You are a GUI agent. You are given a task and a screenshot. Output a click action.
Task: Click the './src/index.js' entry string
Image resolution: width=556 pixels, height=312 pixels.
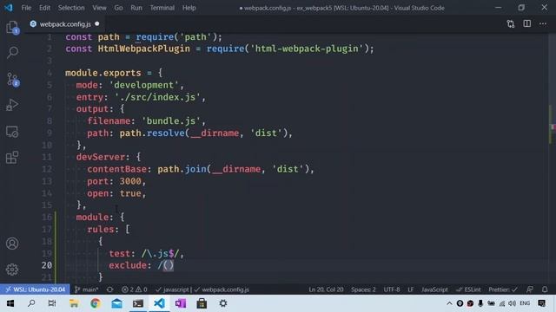(x=157, y=97)
